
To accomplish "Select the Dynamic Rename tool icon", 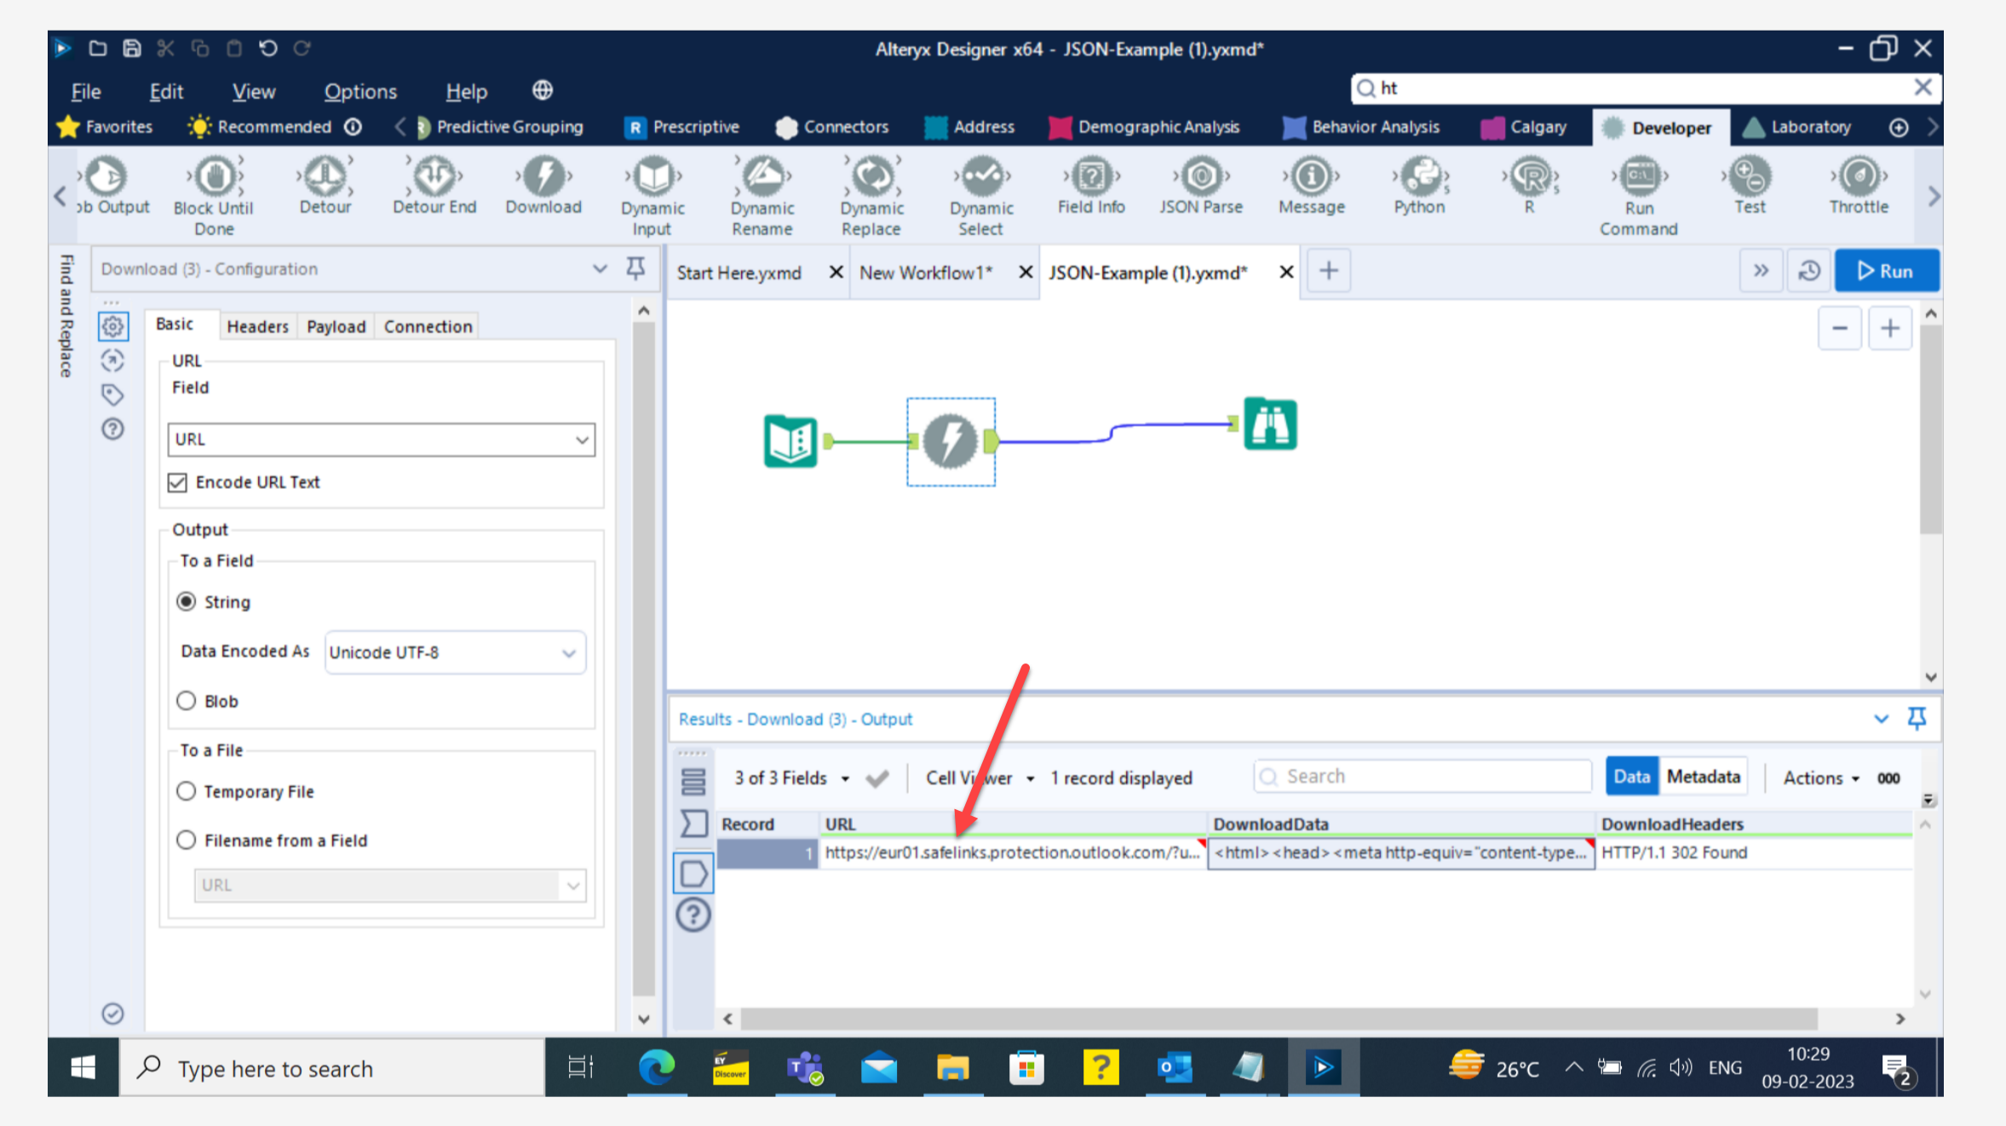I will [x=762, y=177].
